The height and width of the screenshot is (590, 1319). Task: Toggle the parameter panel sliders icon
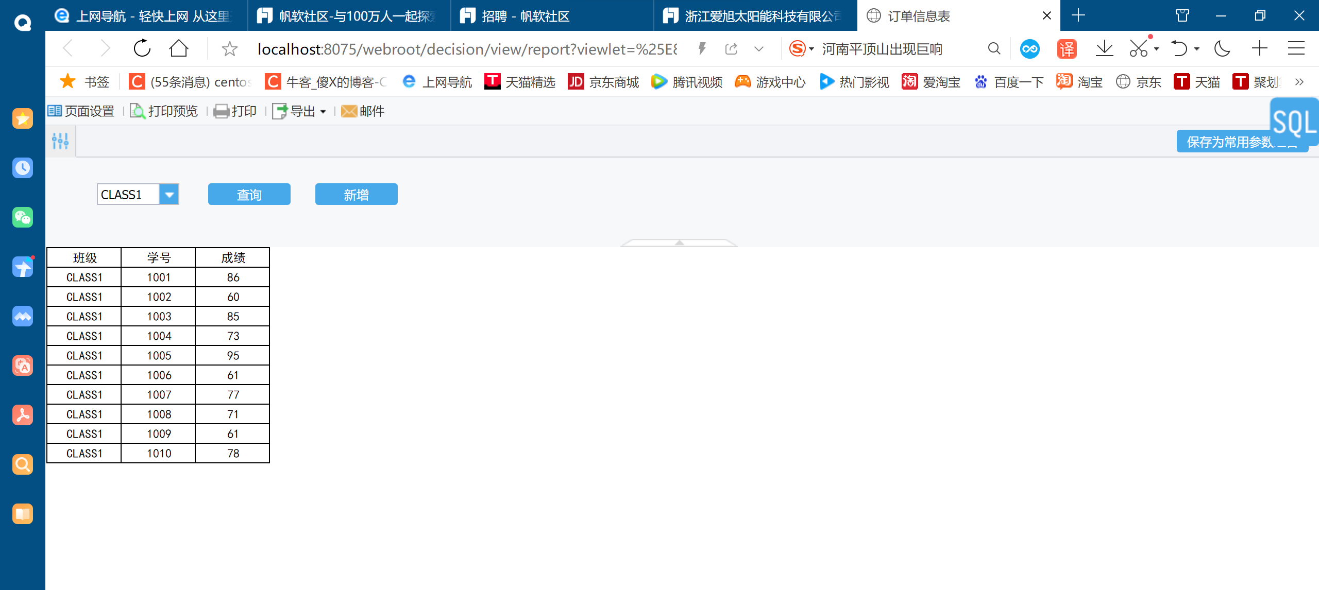[x=60, y=141]
